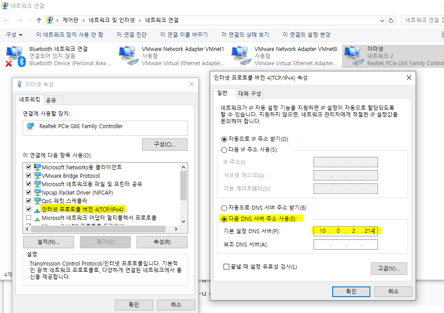Click the 설치(N)... button

pos(48,242)
